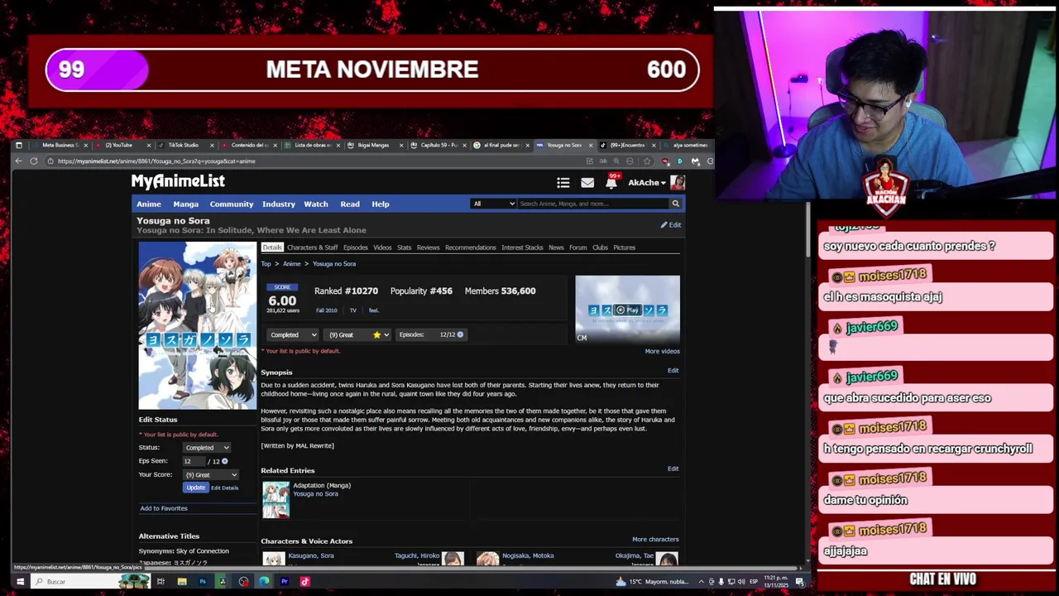The image size is (1059, 596).
Task: Switch to the Characters & Staff tab
Action: point(312,248)
